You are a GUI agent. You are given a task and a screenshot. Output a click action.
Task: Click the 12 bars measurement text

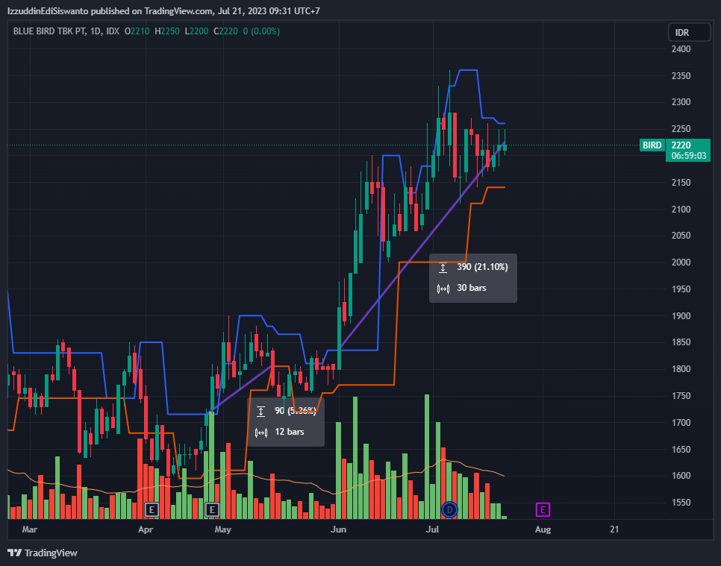(290, 432)
